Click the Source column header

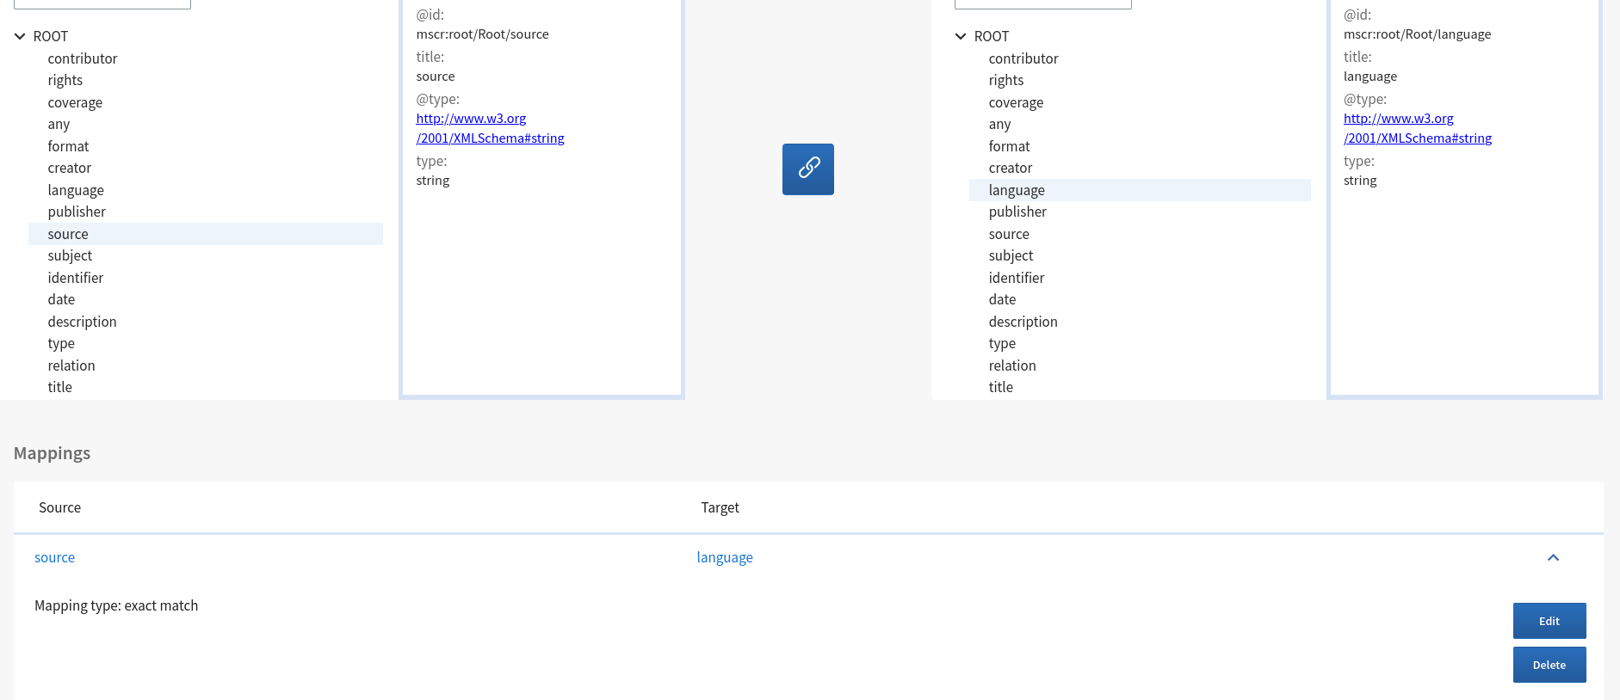[x=59, y=507]
